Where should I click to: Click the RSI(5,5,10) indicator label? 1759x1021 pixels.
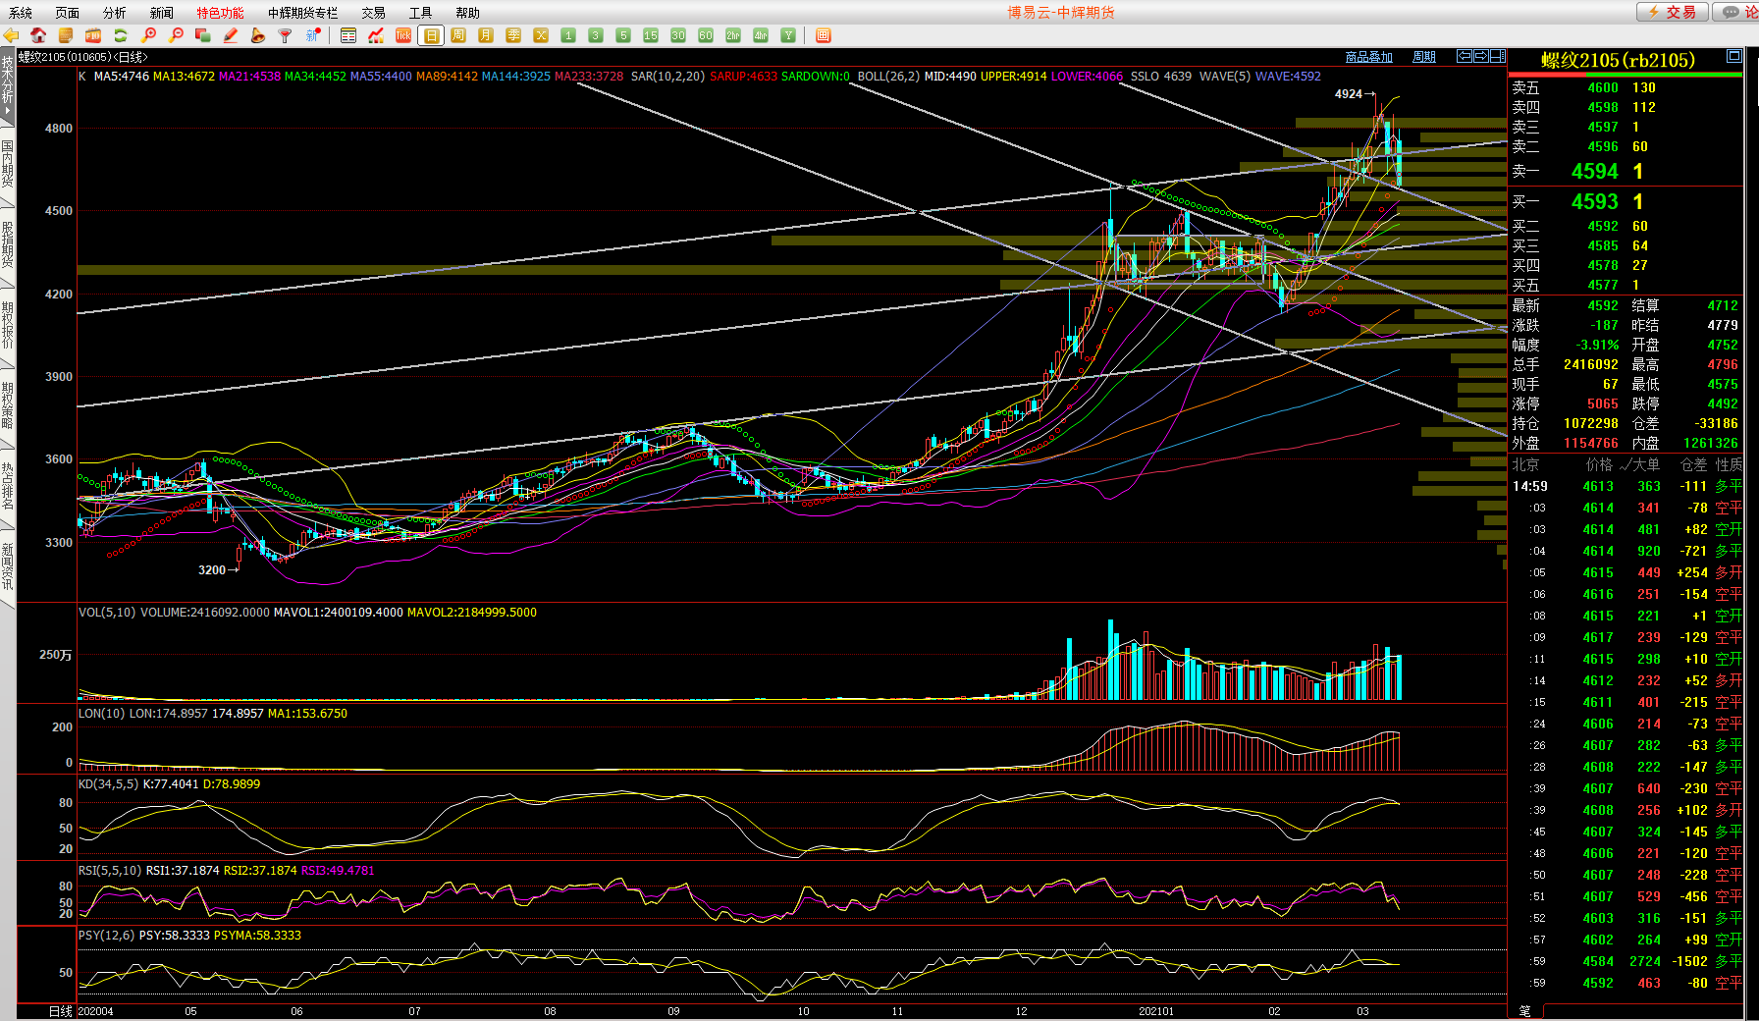point(111,871)
